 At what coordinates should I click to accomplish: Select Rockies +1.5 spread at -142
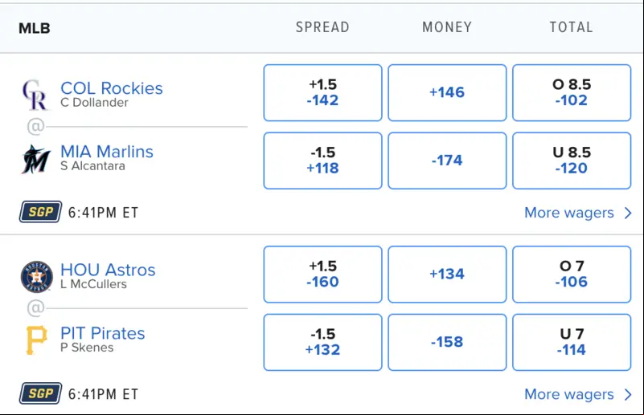pyautogui.click(x=323, y=92)
